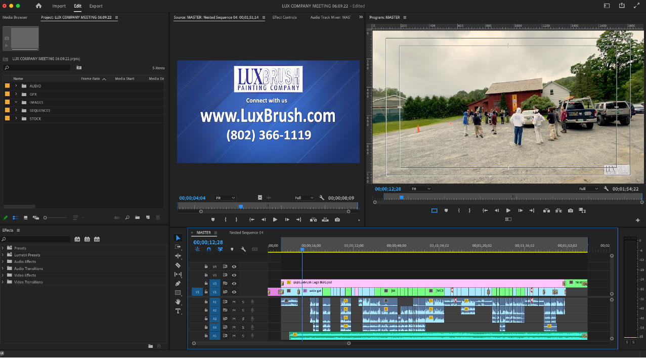Hide the V2 track output with its eye icon
The height and width of the screenshot is (358, 646).
(234, 284)
